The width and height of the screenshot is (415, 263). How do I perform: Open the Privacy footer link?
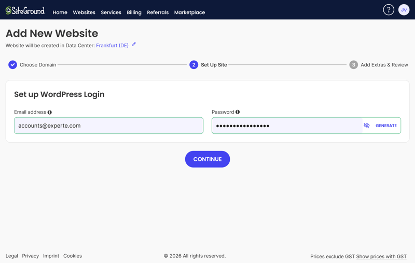coord(31,256)
